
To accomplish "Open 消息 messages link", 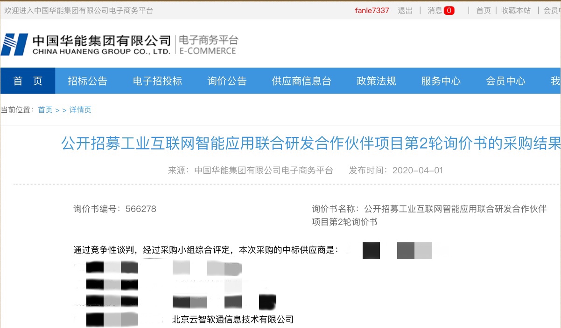I will [435, 10].
